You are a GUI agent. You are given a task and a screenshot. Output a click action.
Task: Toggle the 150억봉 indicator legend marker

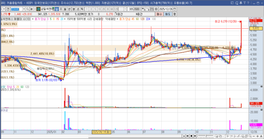click(x=65, y=19)
